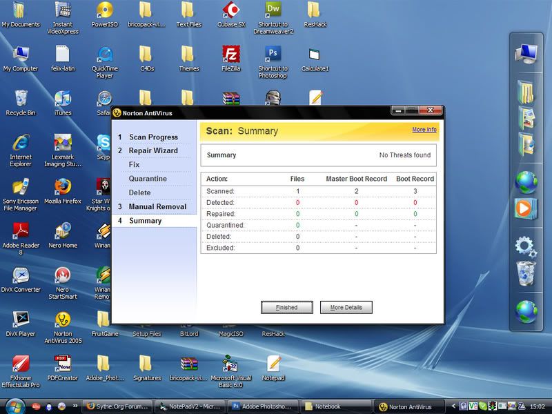552x414 pixels.
Task: Select the felix-latin file icon
Action: (63, 58)
